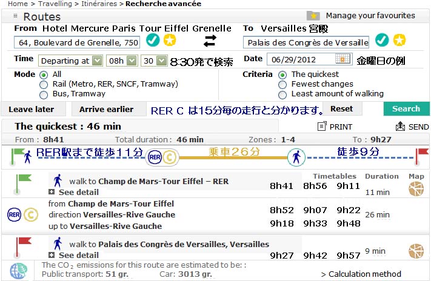The image size is (431, 281).
Task: Open the calendar date picker icon
Action: pos(342,59)
